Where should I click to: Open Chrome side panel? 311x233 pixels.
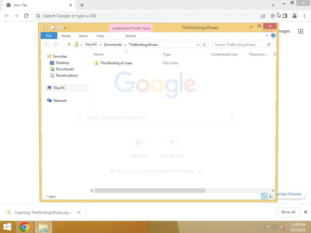tap(285, 16)
